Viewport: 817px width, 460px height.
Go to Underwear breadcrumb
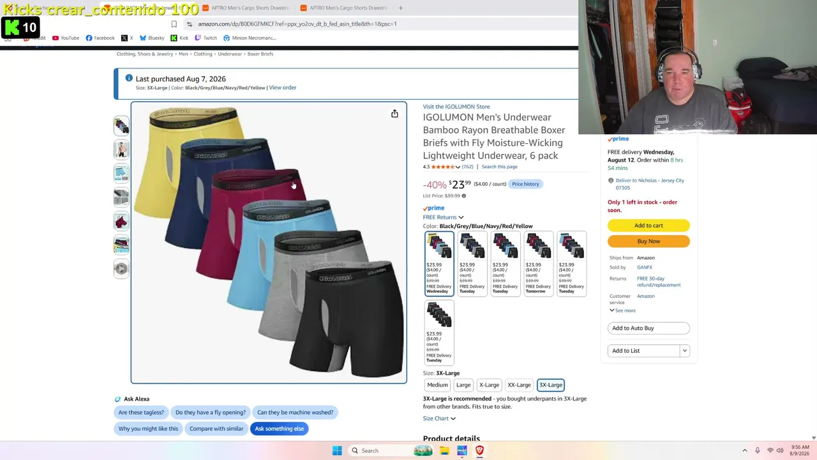point(230,54)
